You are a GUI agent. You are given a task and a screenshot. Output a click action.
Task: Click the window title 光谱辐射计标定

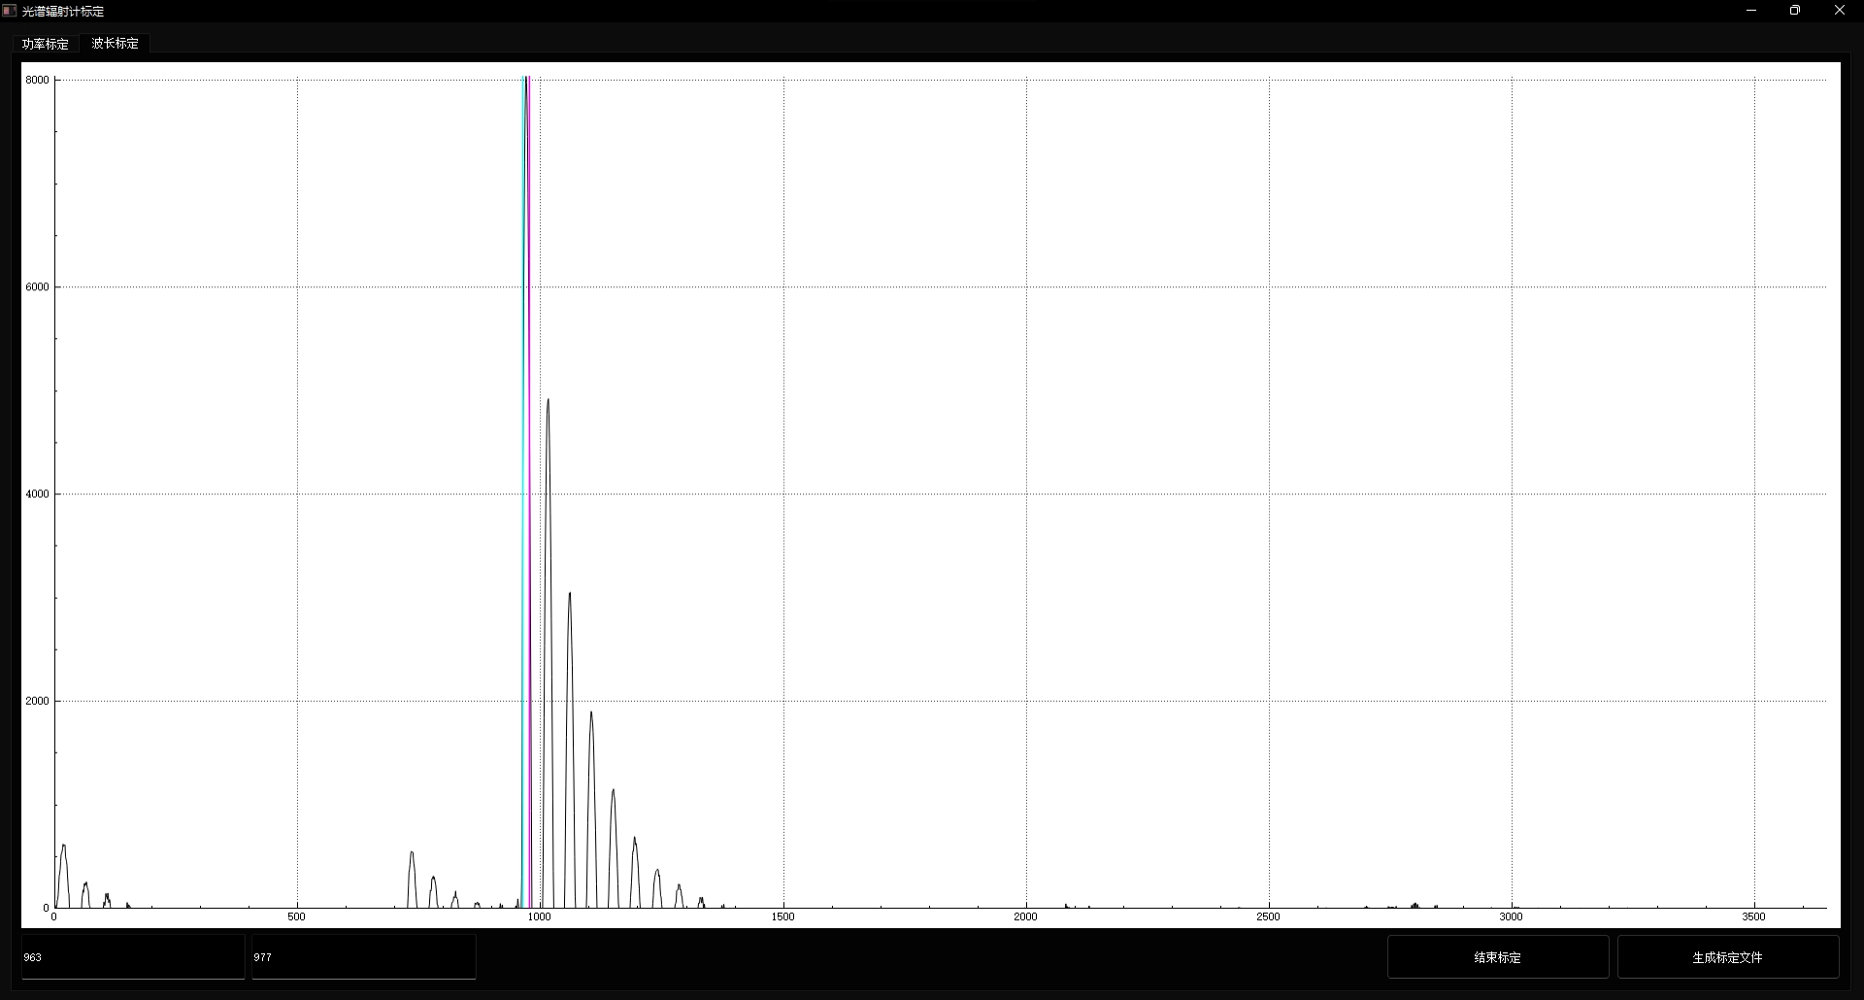63,12
